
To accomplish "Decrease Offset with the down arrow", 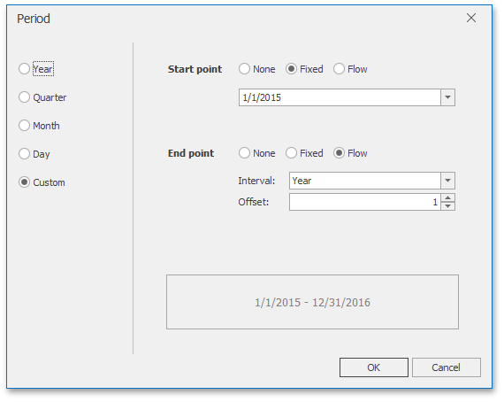I will pos(447,206).
